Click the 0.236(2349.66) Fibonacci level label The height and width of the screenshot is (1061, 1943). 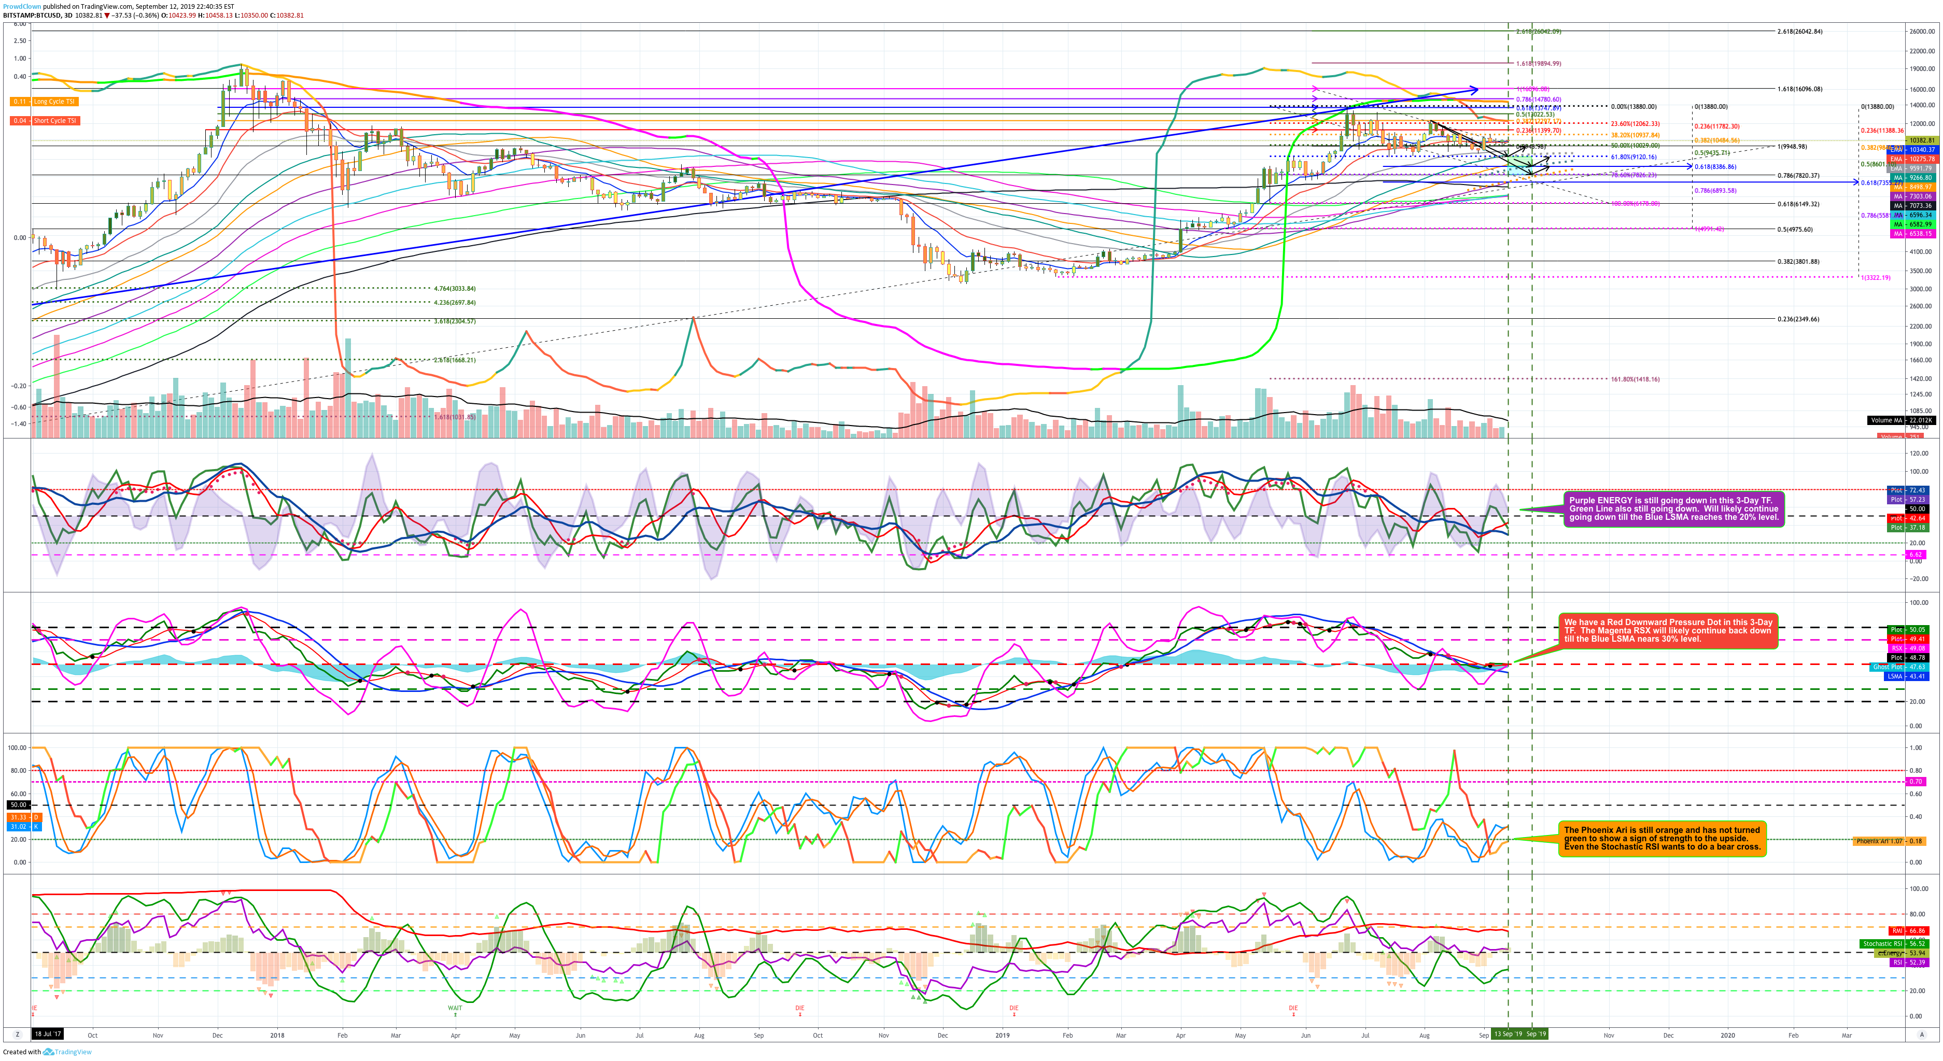[1798, 319]
